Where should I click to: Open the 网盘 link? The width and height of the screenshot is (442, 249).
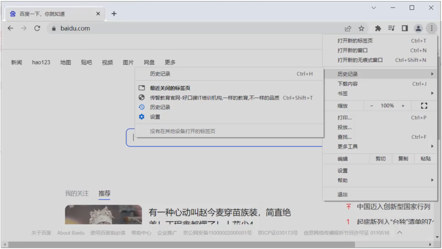[x=149, y=62]
